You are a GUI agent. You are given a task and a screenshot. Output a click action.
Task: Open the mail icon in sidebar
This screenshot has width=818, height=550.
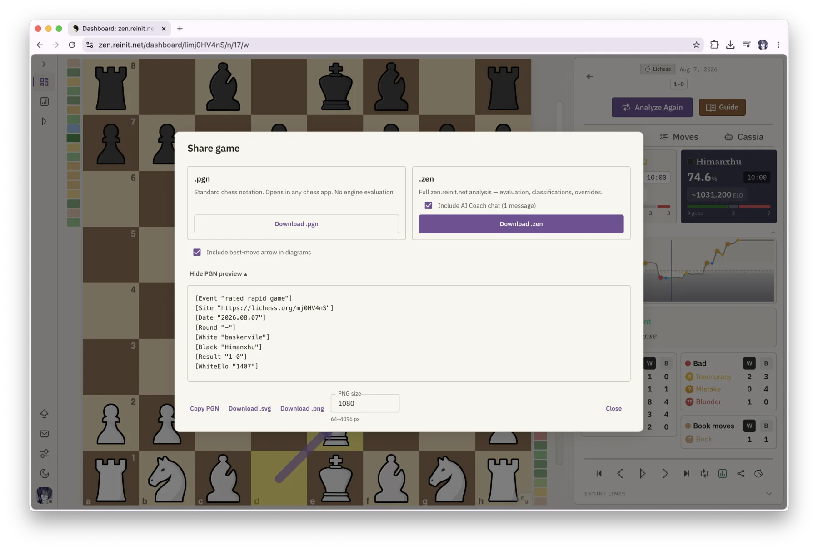point(44,434)
